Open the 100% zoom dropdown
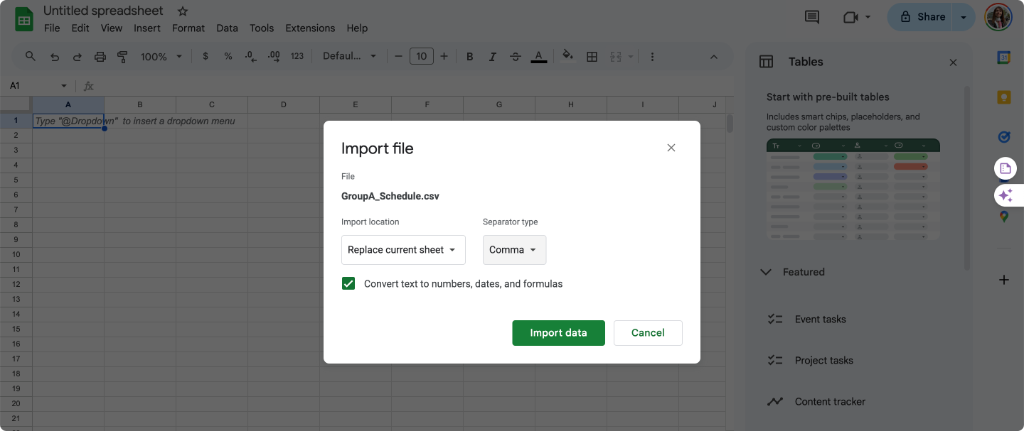1024x431 pixels. [x=161, y=57]
